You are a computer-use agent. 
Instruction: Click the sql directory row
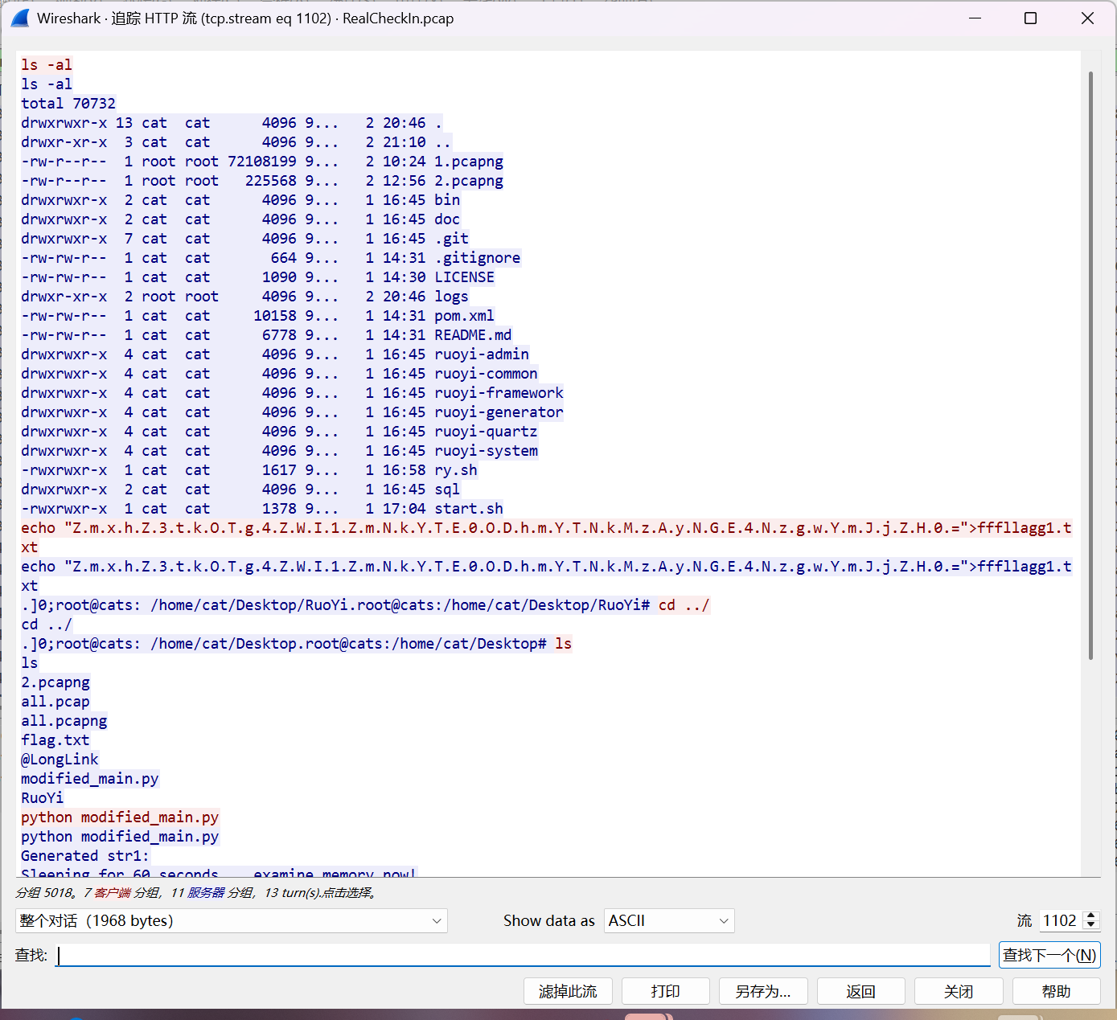240,489
